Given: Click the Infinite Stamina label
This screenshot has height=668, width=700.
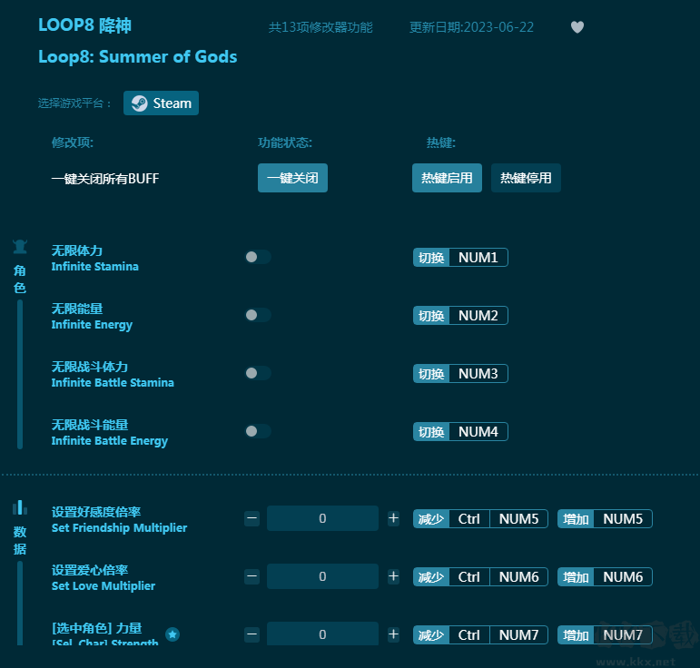Looking at the screenshot, I should (94, 267).
